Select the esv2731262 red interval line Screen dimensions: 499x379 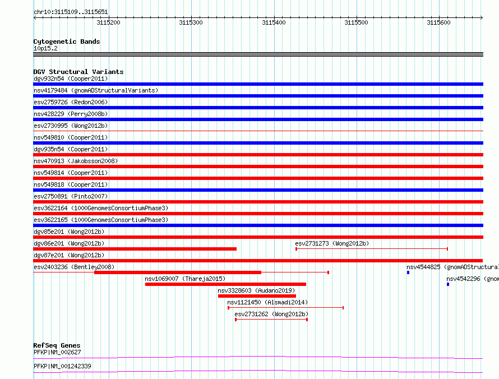[271, 320]
